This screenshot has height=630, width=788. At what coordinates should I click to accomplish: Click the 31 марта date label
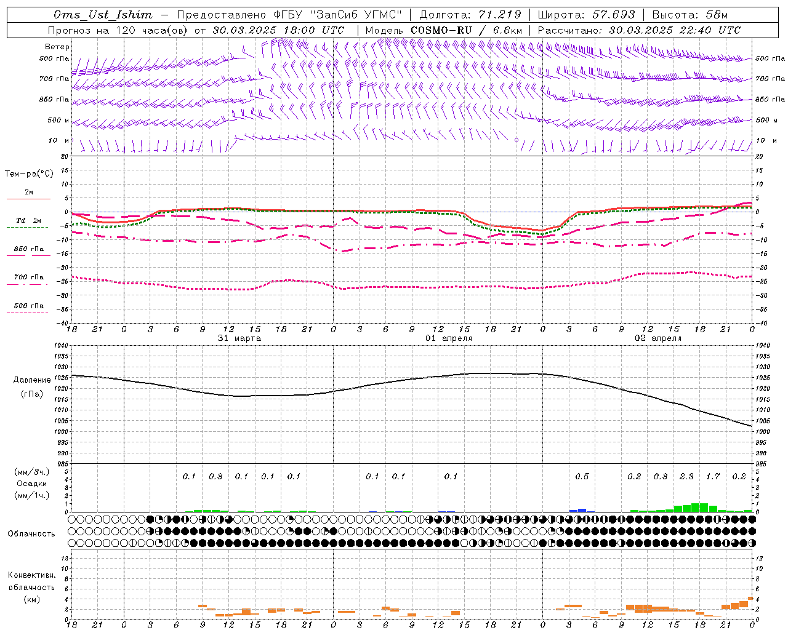[x=239, y=338]
